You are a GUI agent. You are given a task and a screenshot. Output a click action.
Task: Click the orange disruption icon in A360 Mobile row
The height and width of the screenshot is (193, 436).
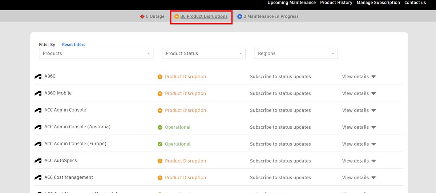pyautogui.click(x=160, y=93)
